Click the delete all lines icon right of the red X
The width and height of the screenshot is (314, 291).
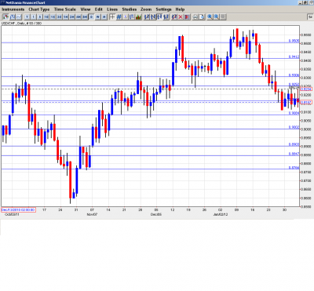click(x=187, y=17)
